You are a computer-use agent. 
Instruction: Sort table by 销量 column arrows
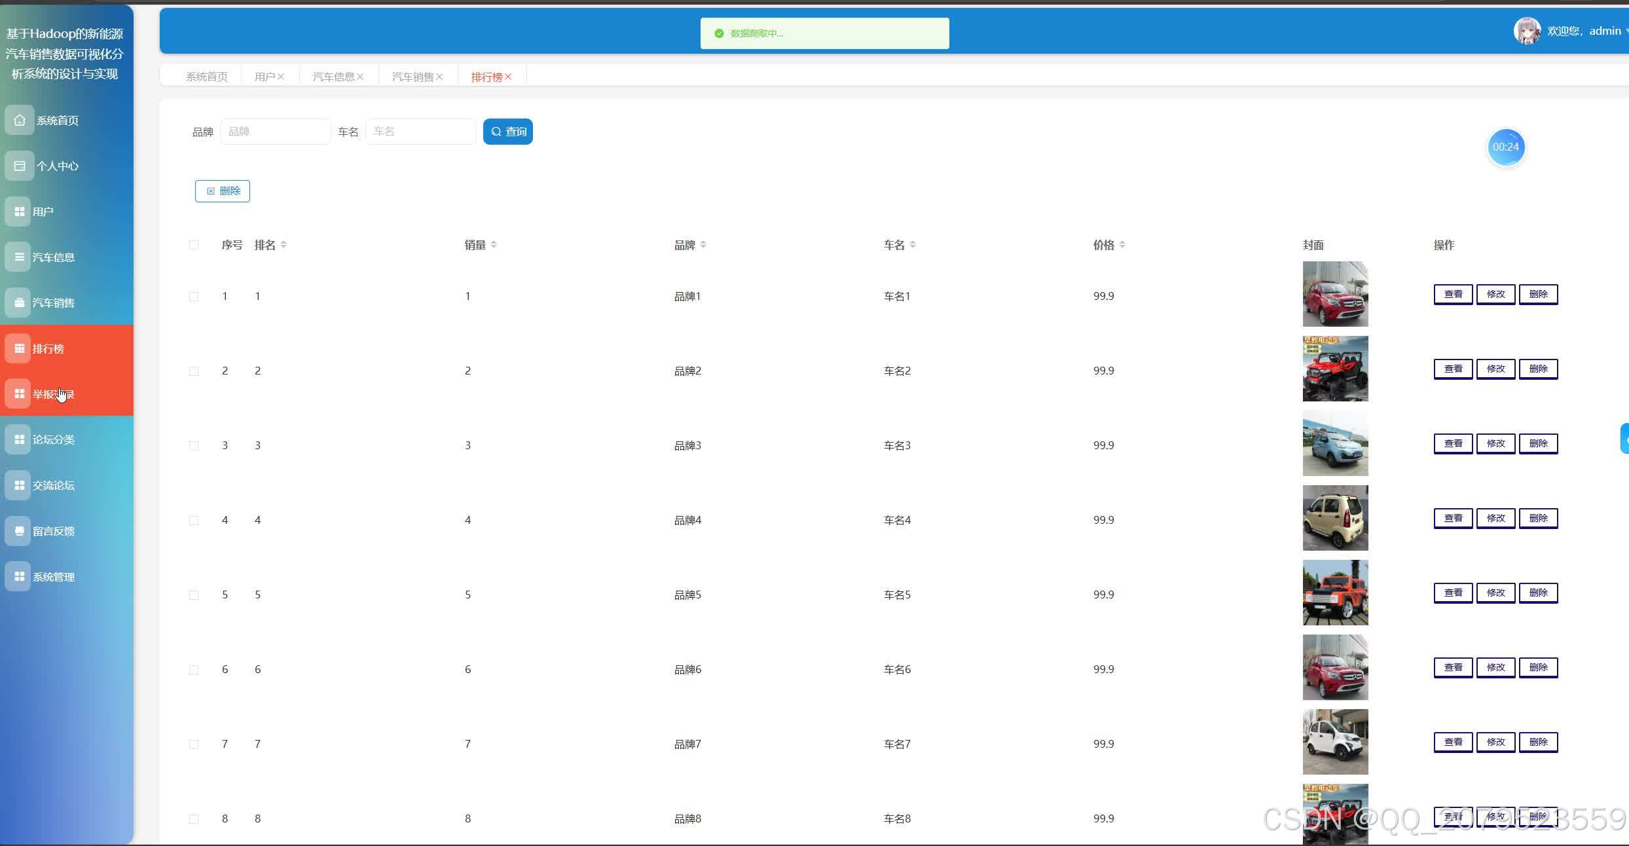[494, 245]
